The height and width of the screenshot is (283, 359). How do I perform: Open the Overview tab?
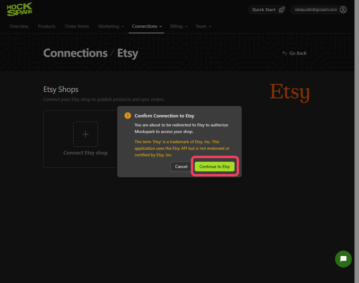(19, 26)
